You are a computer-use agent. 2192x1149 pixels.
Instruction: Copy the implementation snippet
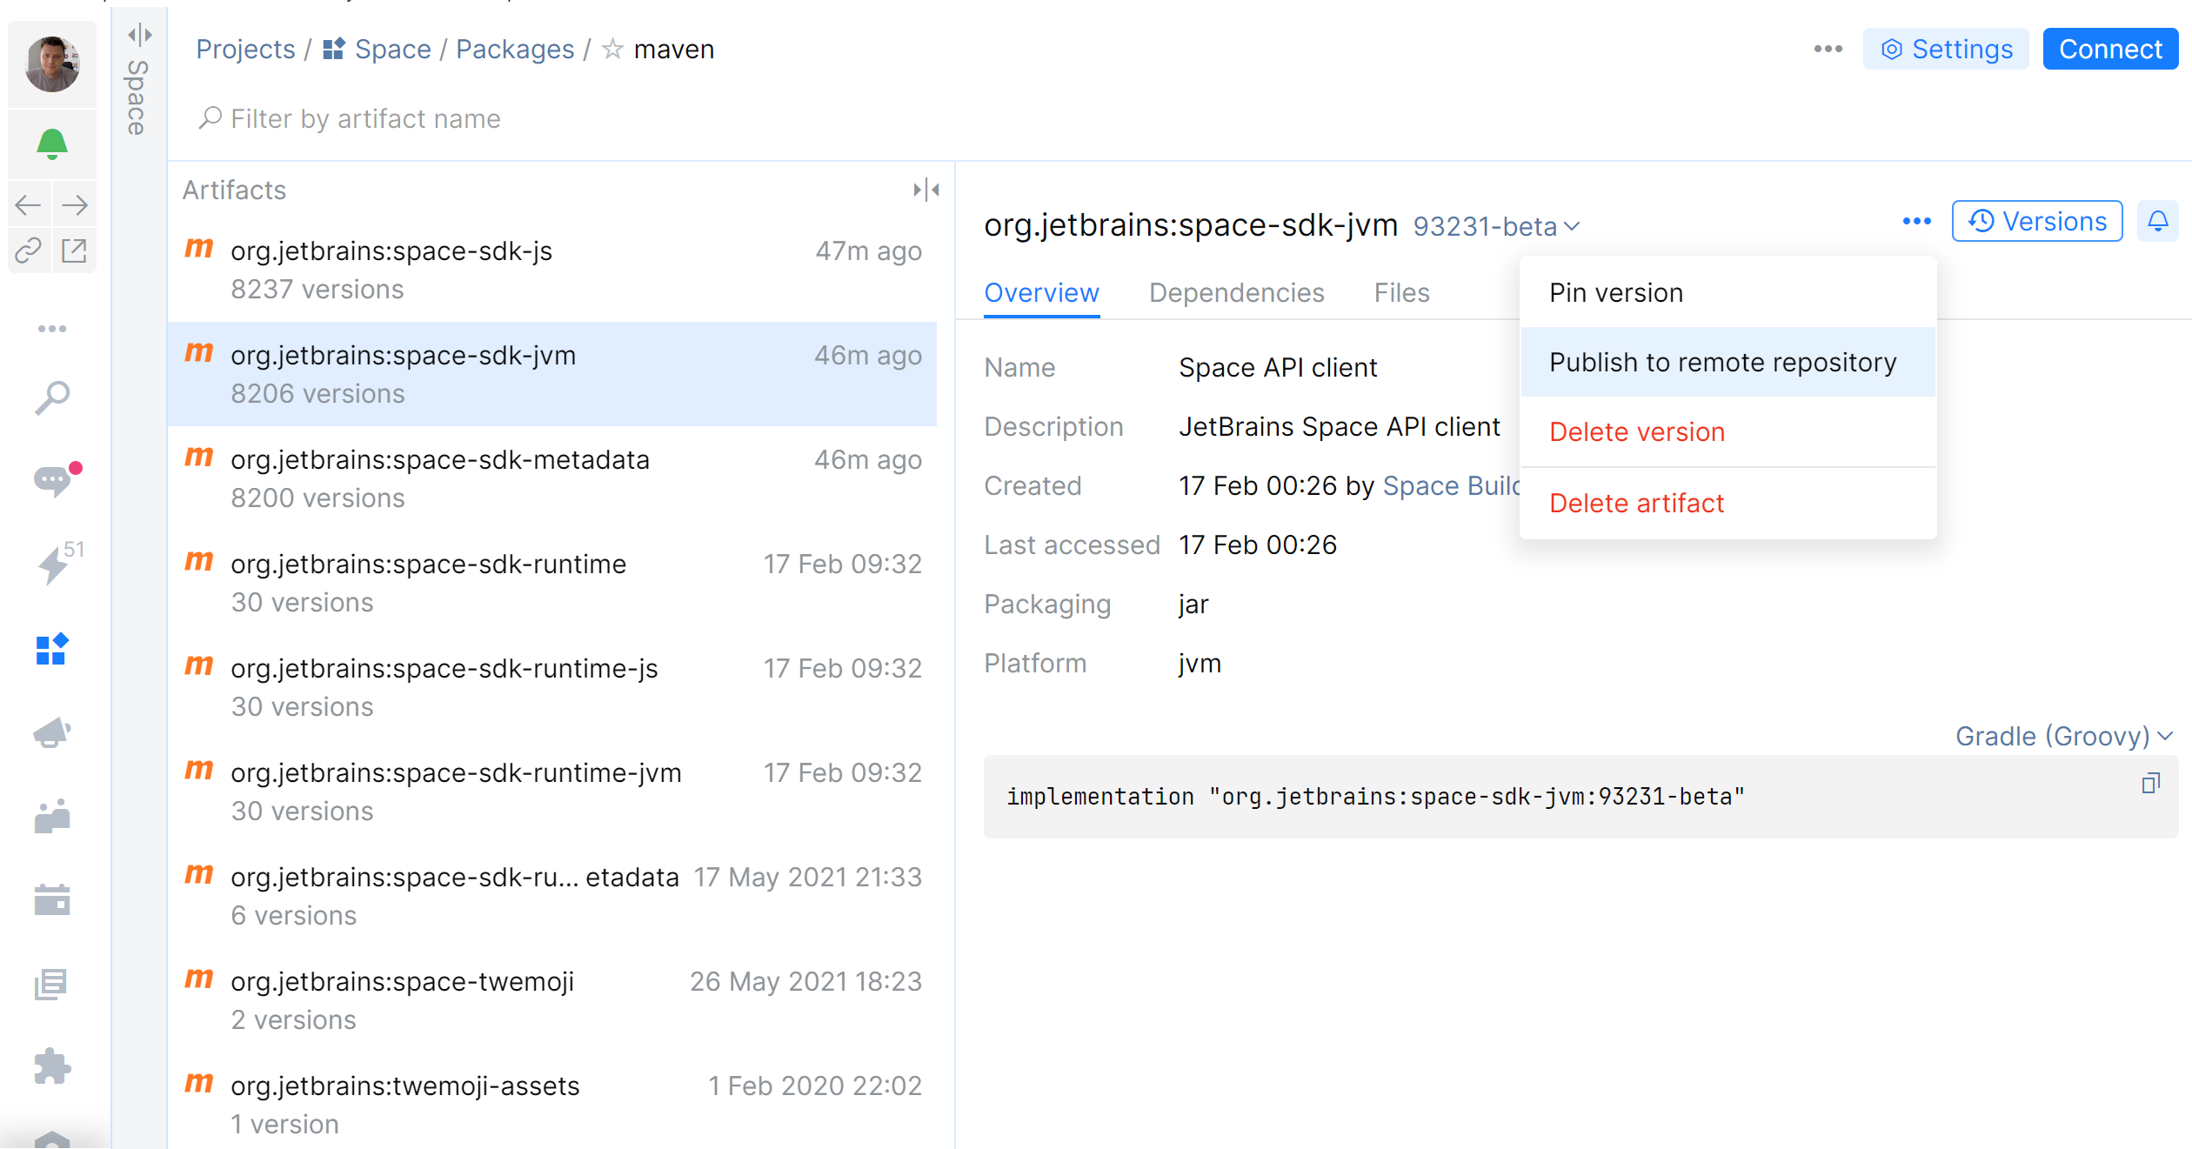pos(2150,784)
